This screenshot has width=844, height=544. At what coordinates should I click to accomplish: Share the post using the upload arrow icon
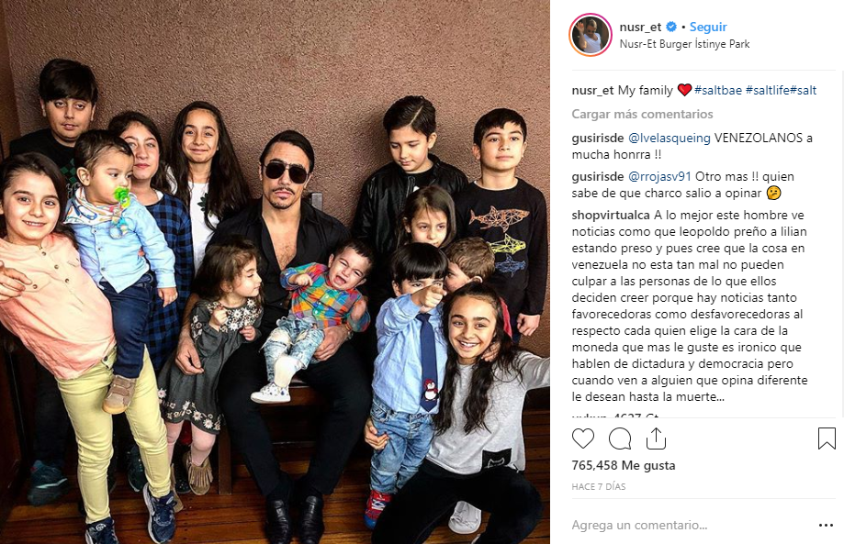(656, 439)
